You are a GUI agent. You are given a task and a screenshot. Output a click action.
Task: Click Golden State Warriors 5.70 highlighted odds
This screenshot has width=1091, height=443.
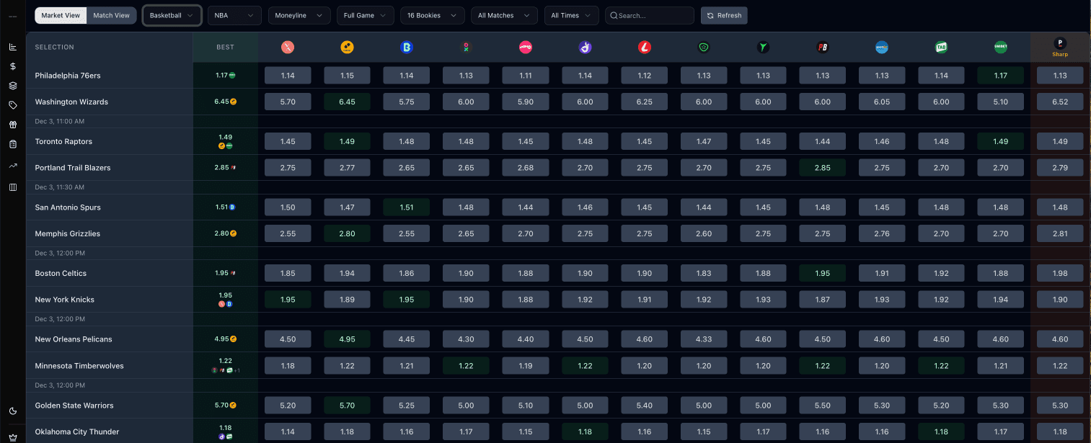point(347,406)
